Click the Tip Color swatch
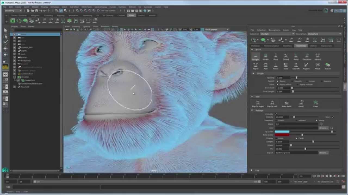Viewport: 348px width, 195px height. click(282, 132)
